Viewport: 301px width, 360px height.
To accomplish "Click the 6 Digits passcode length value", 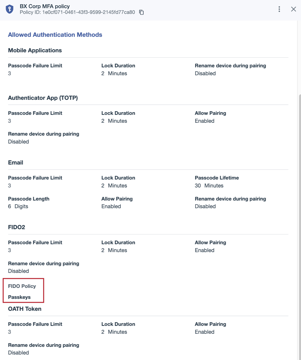I will click(18, 207).
